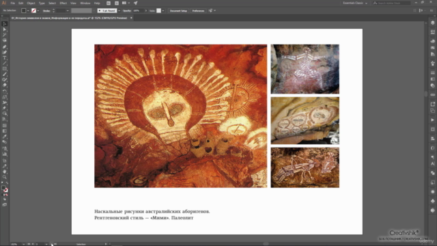
Task: Select the Column Graph tool
Action: (x=5, y=154)
